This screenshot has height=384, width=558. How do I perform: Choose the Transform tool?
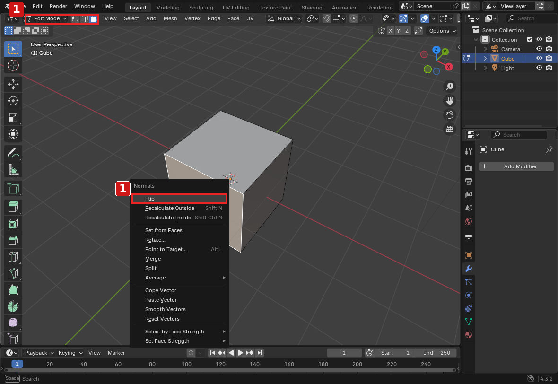tap(13, 134)
